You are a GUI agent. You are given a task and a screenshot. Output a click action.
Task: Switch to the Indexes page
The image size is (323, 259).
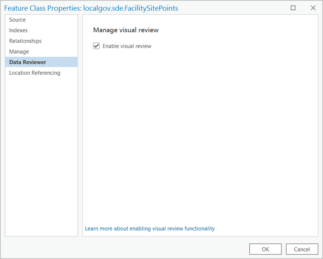click(18, 30)
